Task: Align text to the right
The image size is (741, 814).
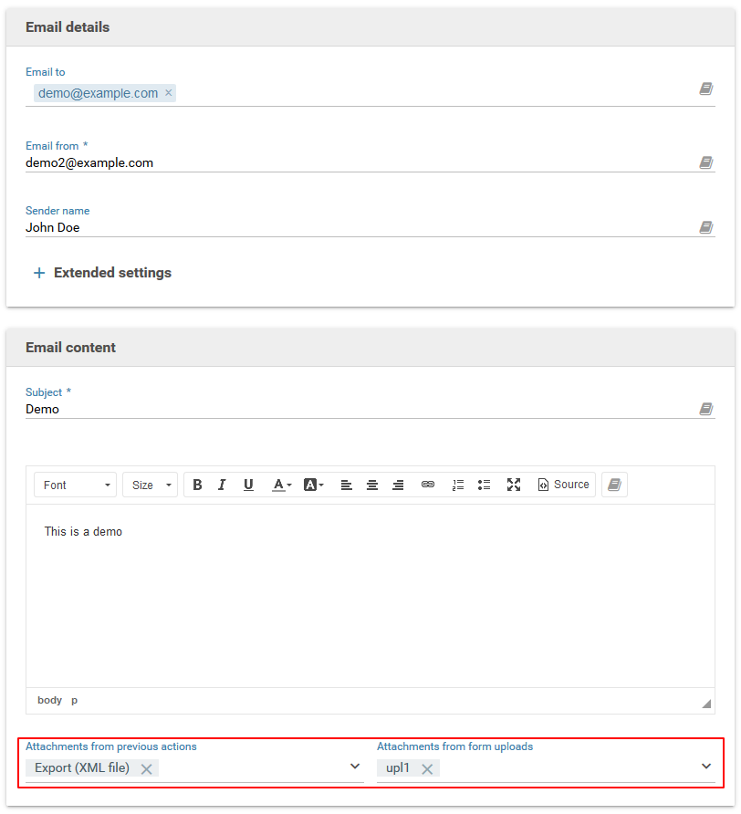Action: [x=398, y=485]
